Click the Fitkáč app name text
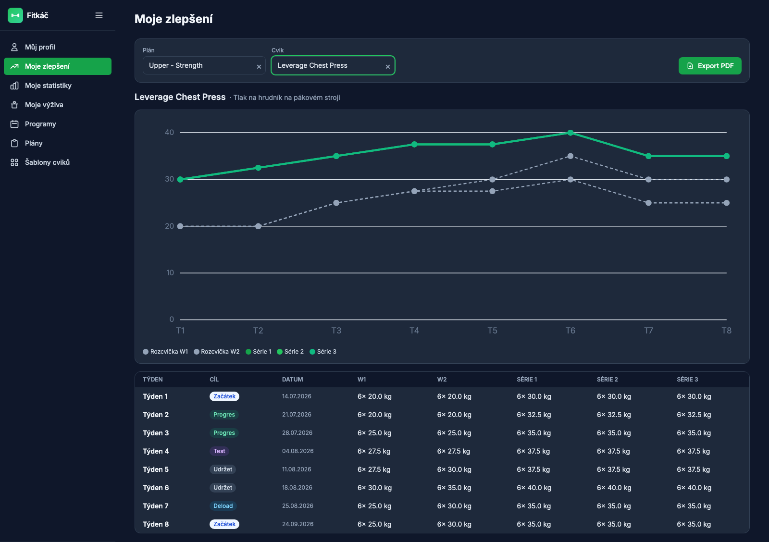Viewport: 769px width, 542px height. (x=37, y=15)
